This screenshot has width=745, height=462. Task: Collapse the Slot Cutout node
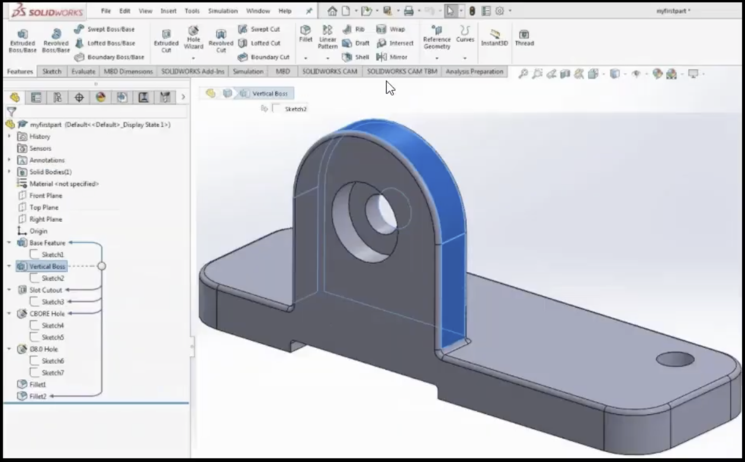(x=9, y=290)
